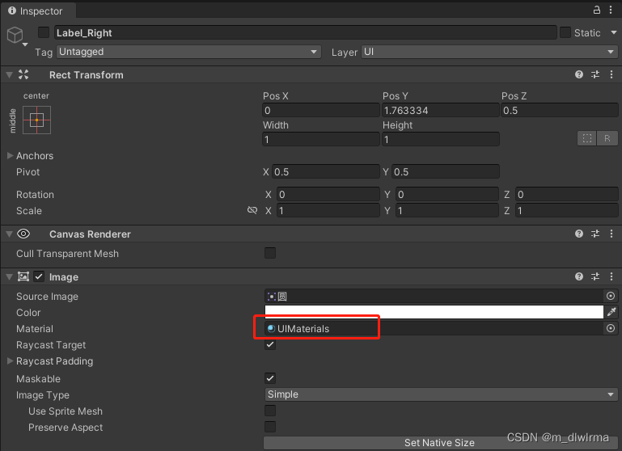The height and width of the screenshot is (451, 622).
Task: Edit the Width field
Action: 321,139
